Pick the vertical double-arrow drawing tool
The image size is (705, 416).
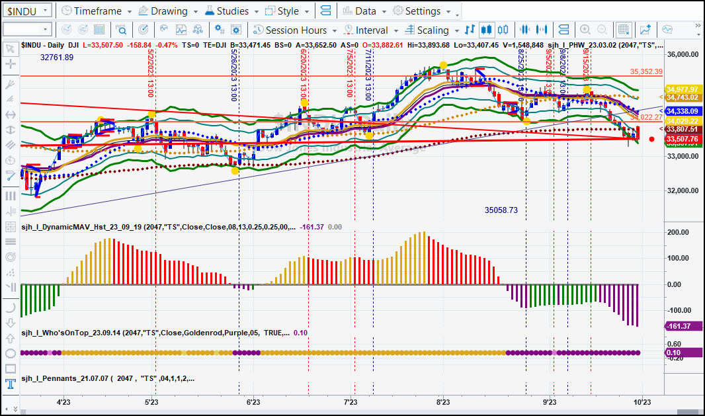tap(10, 130)
